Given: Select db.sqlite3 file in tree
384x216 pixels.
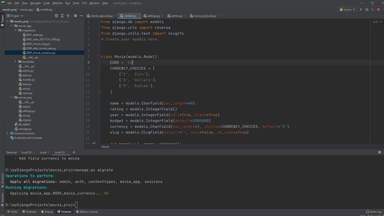Looking at the screenshot, I should pyautogui.click(x=24, y=124).
